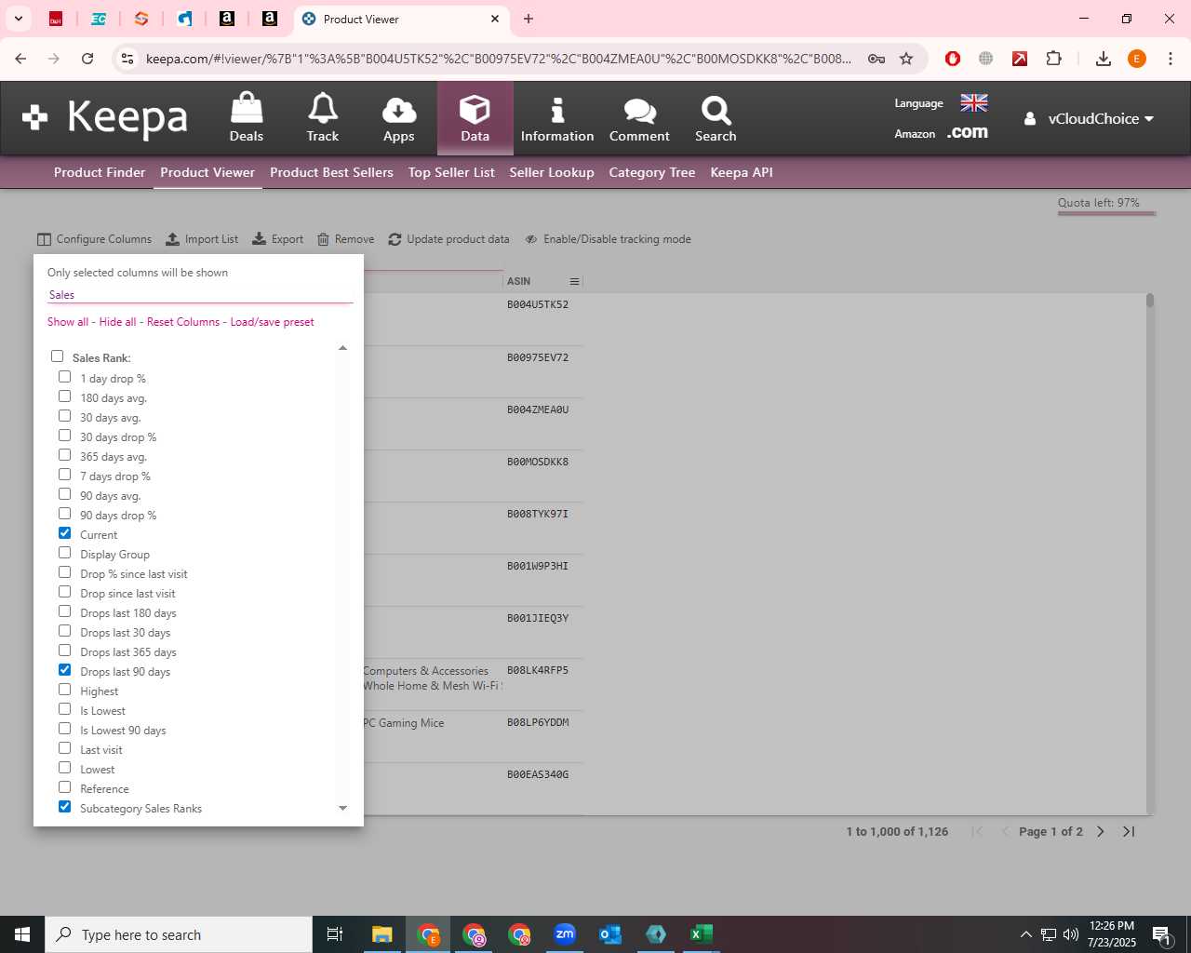Open Chrome tab search dropdown arrow
Screen dimensions: 1191x953
coord(18,19)
